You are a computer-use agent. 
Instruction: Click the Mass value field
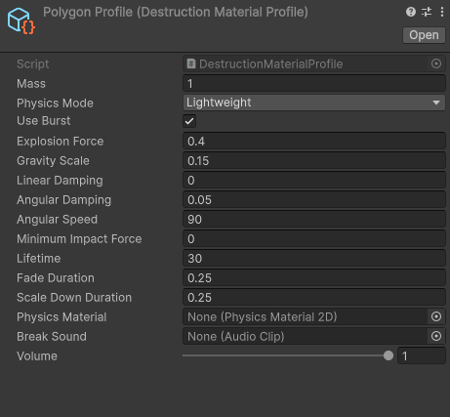314,83
